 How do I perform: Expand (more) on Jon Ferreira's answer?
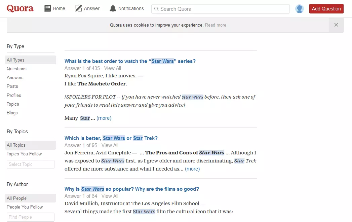[192, 169]
